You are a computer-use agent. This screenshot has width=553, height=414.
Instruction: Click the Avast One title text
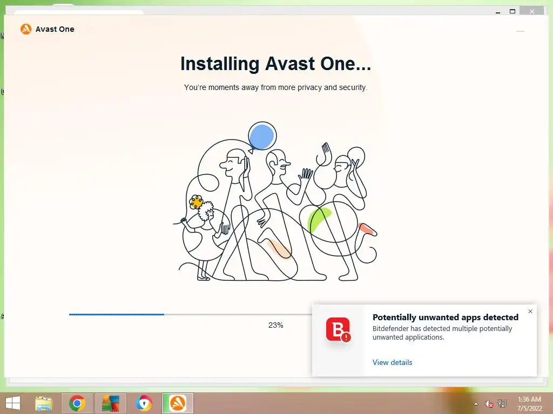[x=55, y=29]
